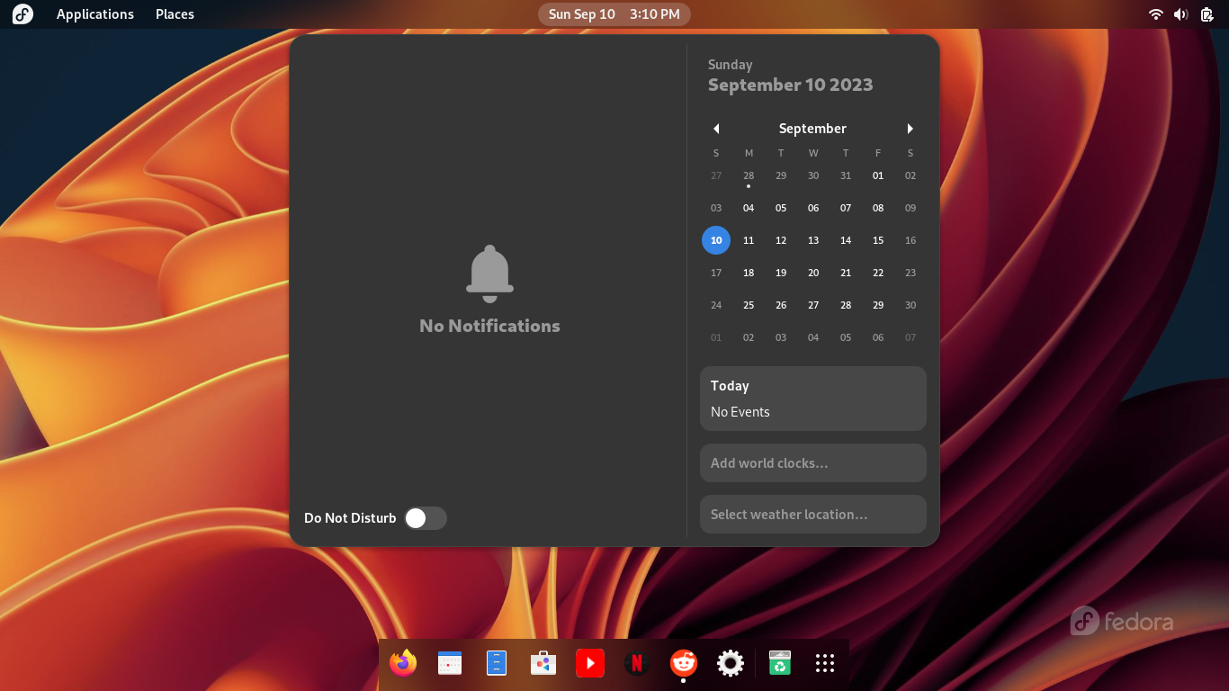The width and height of the screenshot is (1229, 691).
Task: Show all applications grid
Action: tap(825, 664)
